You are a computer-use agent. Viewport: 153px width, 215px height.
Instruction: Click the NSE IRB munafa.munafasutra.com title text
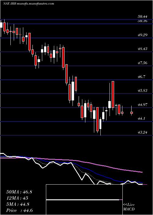point(28,4)
